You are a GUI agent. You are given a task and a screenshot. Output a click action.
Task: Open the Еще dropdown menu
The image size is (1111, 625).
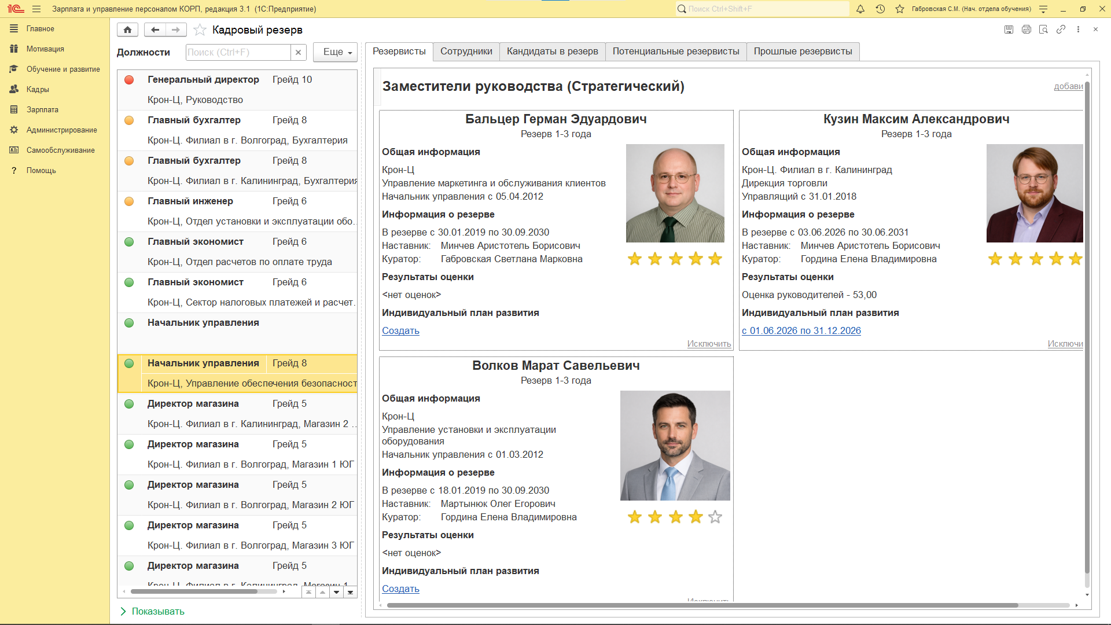tap(335, 52)
